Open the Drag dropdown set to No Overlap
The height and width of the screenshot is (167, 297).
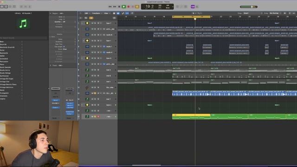coord(275,13)
